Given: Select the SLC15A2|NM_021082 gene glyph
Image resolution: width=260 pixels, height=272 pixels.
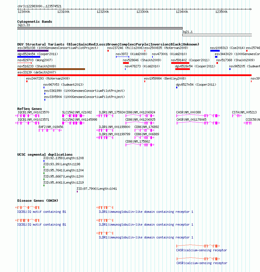Looking at the screenshot, I should point(73,116).
